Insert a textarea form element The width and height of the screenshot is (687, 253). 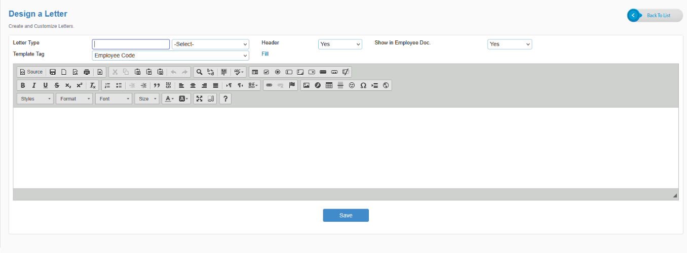click(x=300, y=72)
